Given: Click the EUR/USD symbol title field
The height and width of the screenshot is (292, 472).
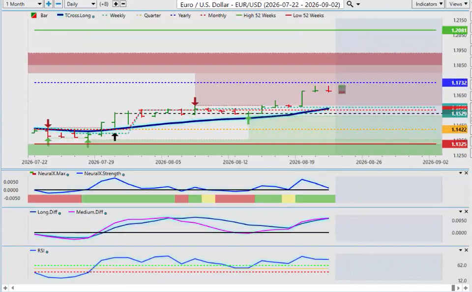Looking at the screenshot, I should click(260, 4).
